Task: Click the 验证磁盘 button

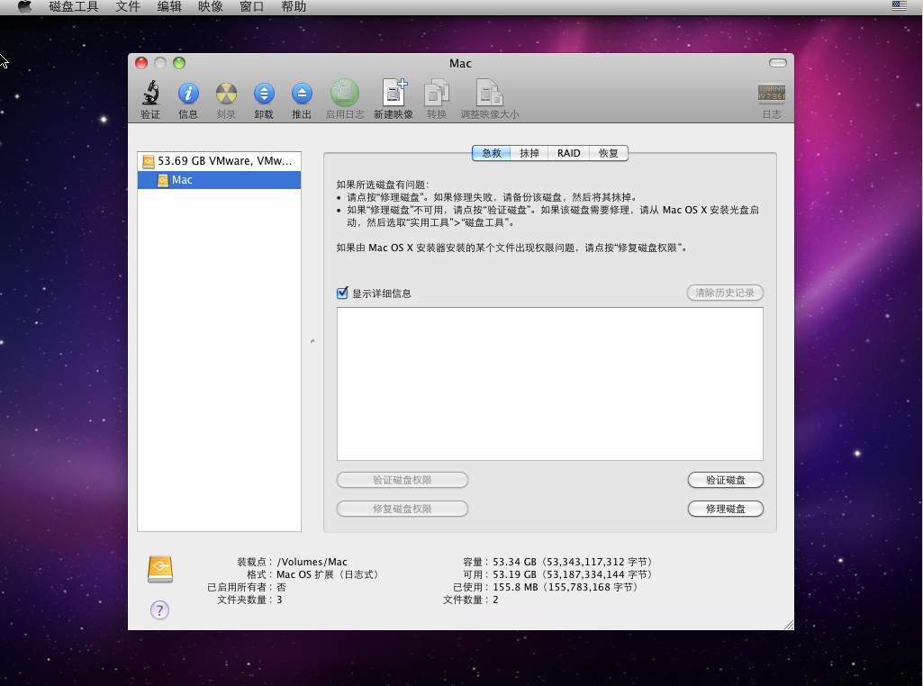Action: (725, 480)
